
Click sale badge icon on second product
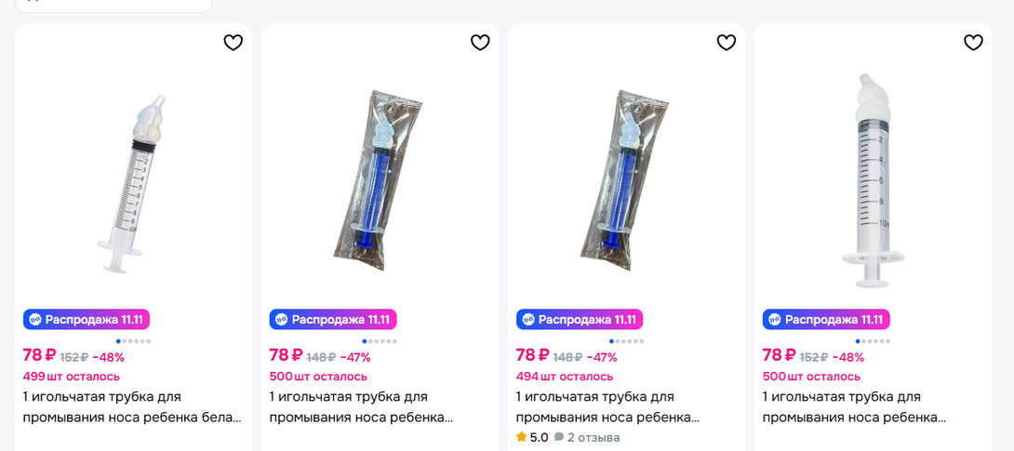(281, 319)
